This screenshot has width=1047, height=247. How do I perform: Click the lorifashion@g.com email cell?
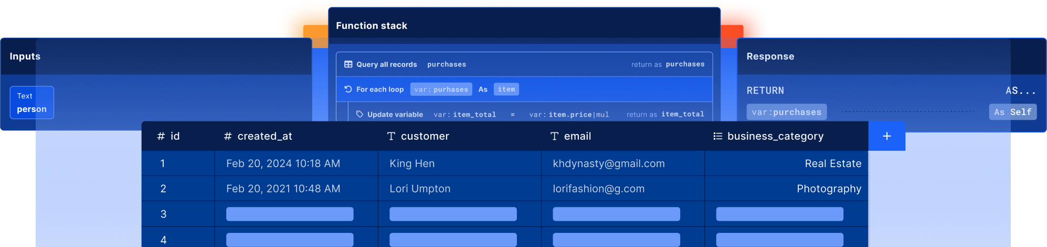(x=598, y=188)
